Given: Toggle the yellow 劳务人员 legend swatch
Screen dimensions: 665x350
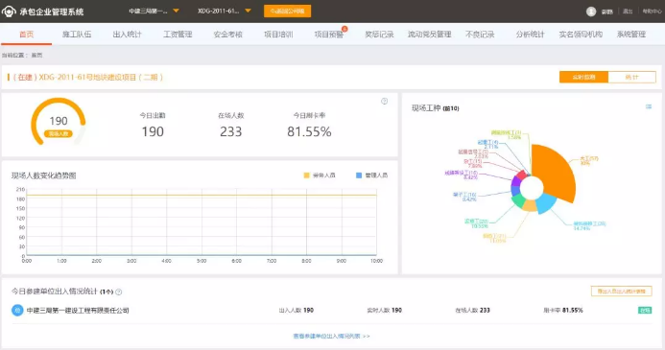Looking at the screenshot, I should (307, 175).
